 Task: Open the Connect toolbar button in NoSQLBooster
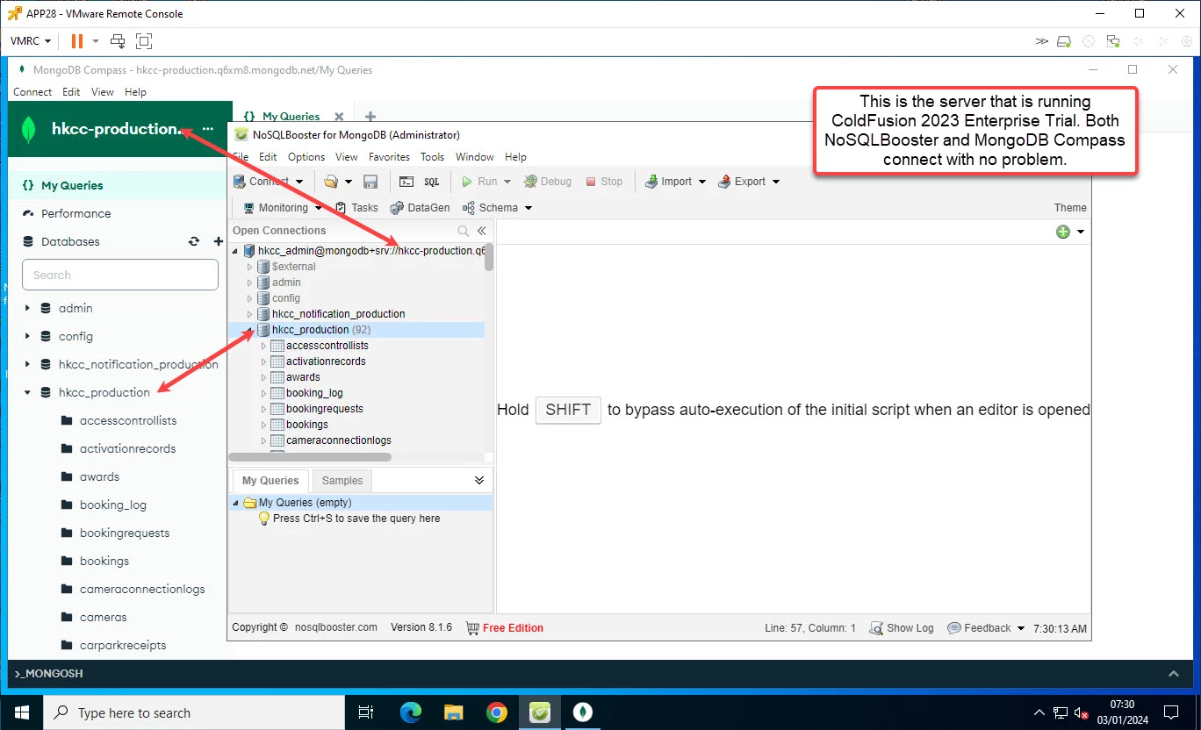268,182
